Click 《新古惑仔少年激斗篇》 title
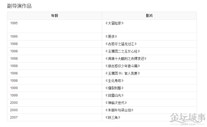 pyautogui.click(x=123, y=66)
